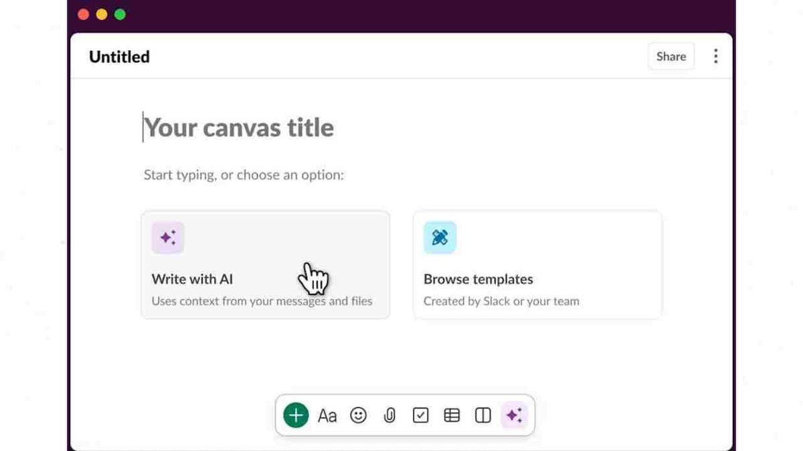The image size is (803, 451).
Task: Open AI assistance via the sparkle toolbar icon
Action: (x=514, y=415)
